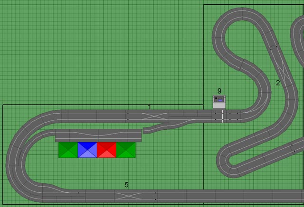
Task: Click the white start/finish line on track
Action: (223, 117)
